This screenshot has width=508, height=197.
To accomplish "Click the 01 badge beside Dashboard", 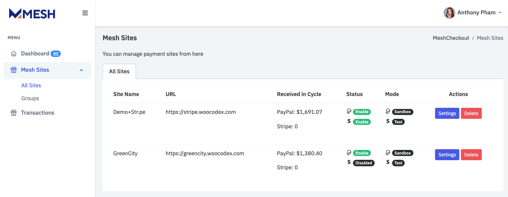I will click(x=56, y=54).
